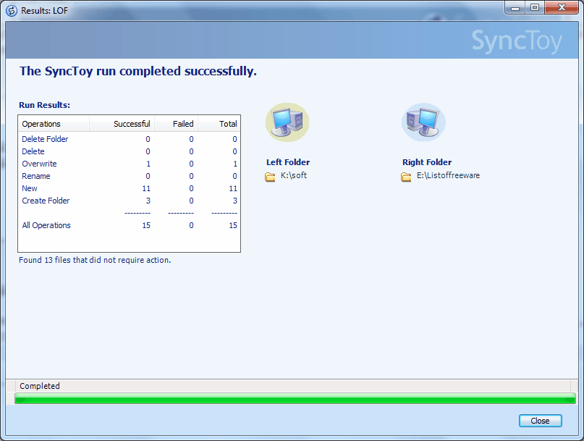
Task: Select the Overwrite row label
Action: click(39, 164)
